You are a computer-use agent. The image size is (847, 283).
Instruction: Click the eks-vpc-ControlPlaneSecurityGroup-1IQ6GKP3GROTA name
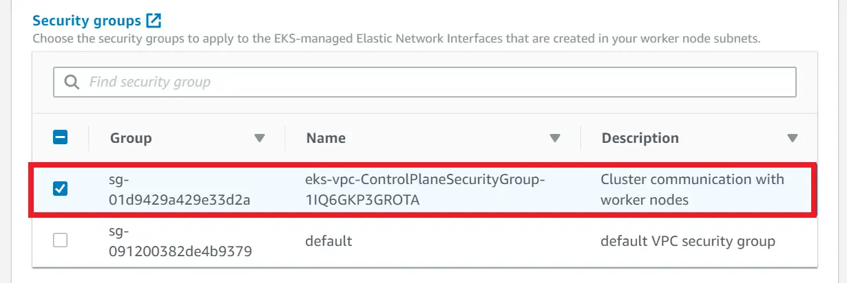click(x=426, y=190)
